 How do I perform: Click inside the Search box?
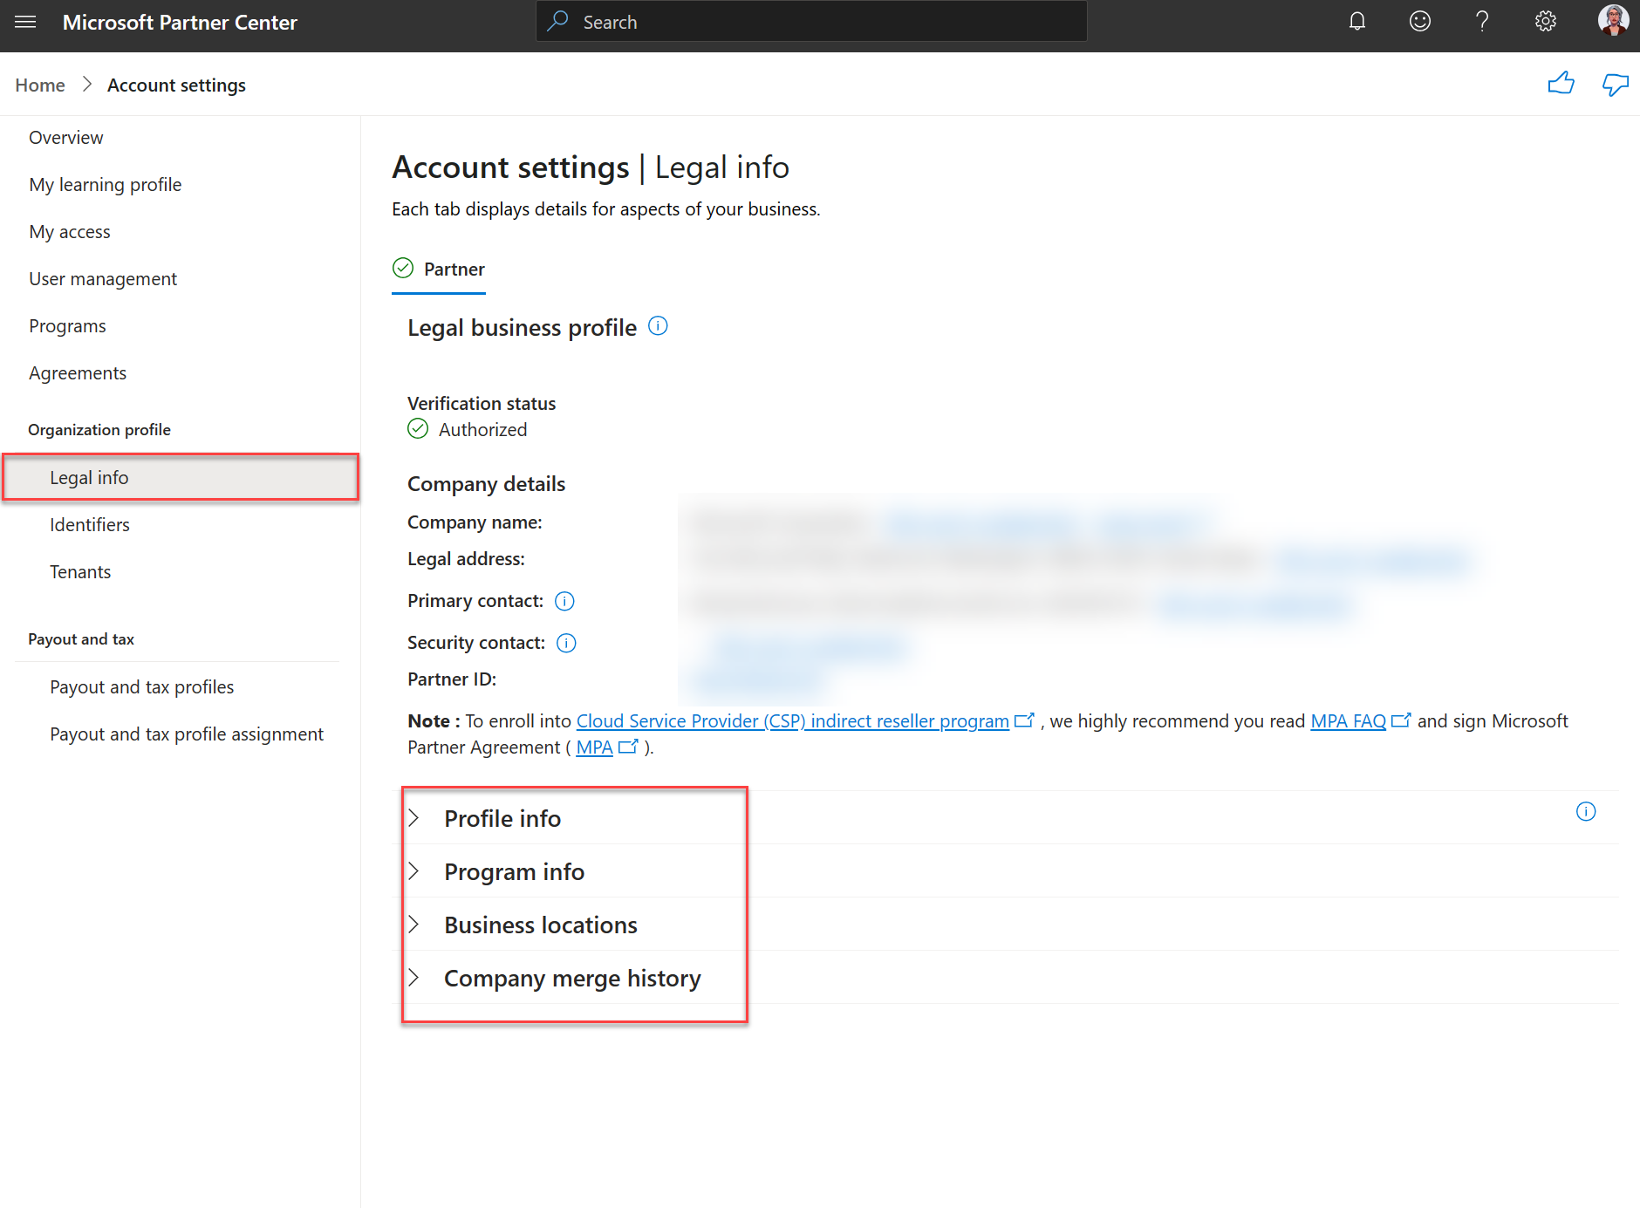[x=811, y=22]
